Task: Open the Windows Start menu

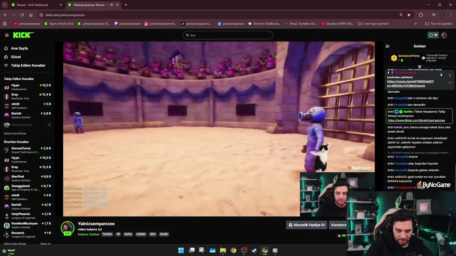Action: click(x=181, y=250)
